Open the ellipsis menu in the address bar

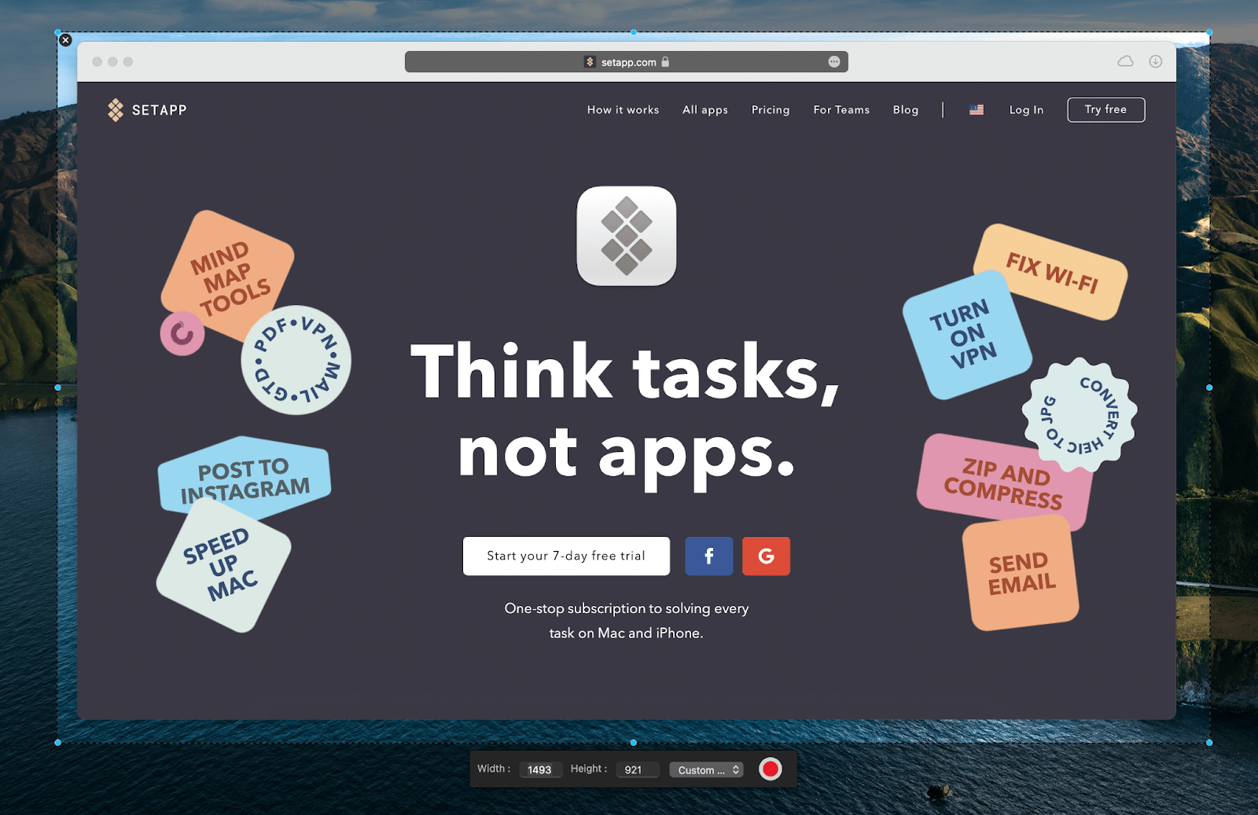833,61
